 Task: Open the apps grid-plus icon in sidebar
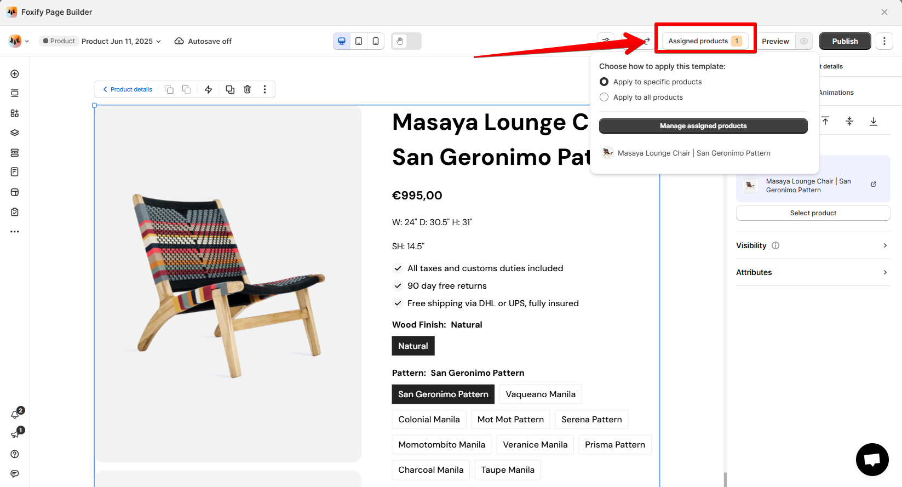15,113
